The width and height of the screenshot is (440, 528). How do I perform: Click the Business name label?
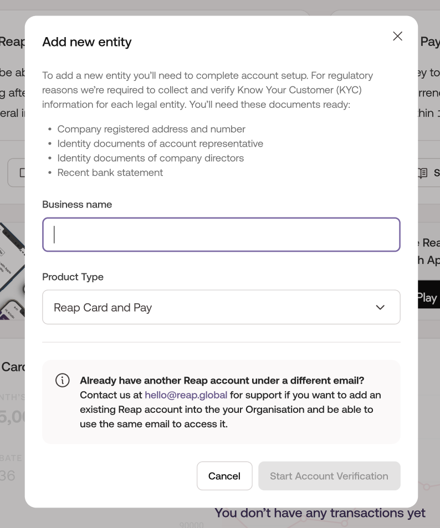[x=77, y=204]
